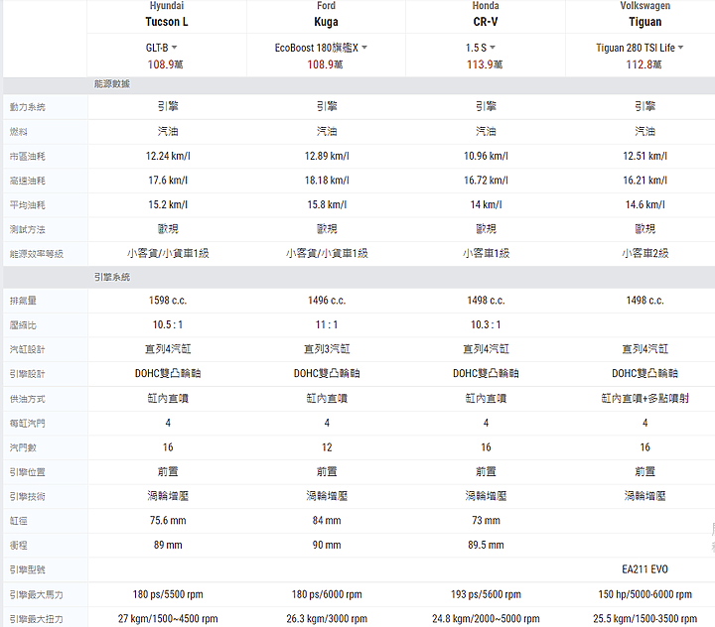This screenshot has width=715, height=627.
Task: Click the 引擎系統 section header
Action: pos(112,277)
